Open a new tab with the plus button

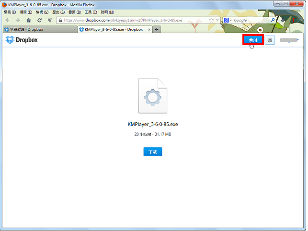click(157, 30)
